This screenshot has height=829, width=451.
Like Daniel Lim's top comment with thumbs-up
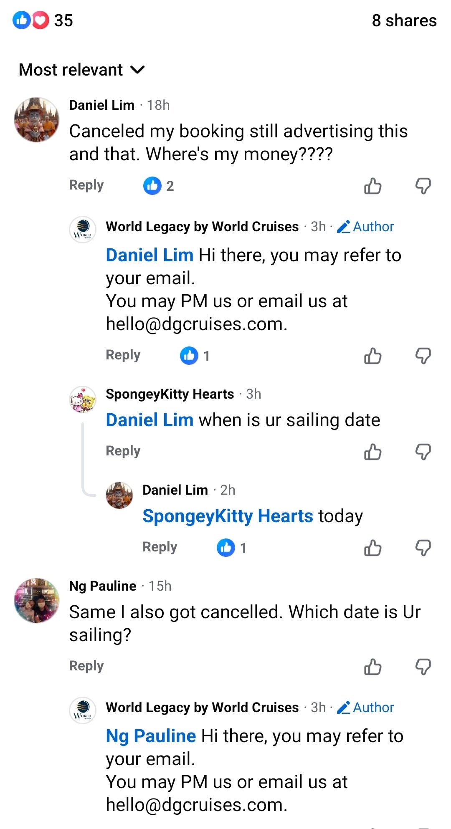(x=372, y=186)
